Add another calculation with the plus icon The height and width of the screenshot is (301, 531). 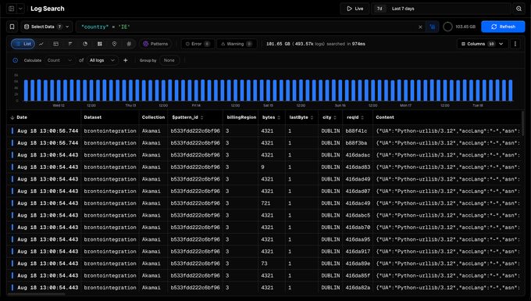pyautogui.click(x=125, y=60)
